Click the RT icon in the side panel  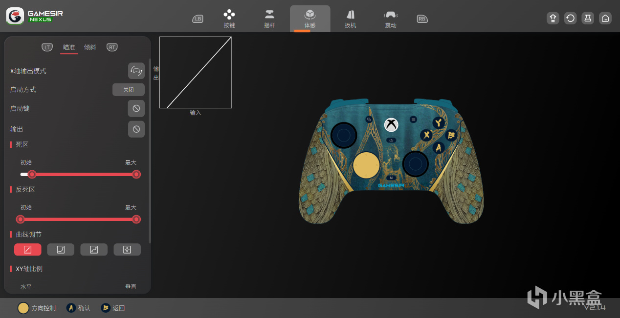[112, 47]
